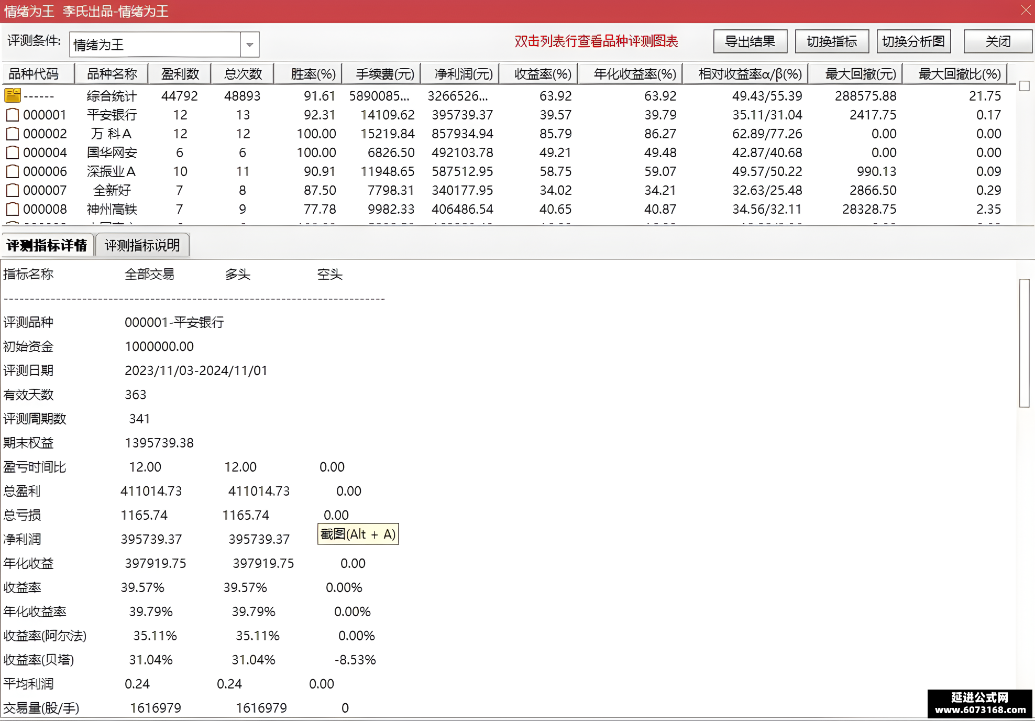The height and width of the screenshot is (721, 1035).
Task: Switch to the 评测指标说明 tab
Action: pos(142,245)
